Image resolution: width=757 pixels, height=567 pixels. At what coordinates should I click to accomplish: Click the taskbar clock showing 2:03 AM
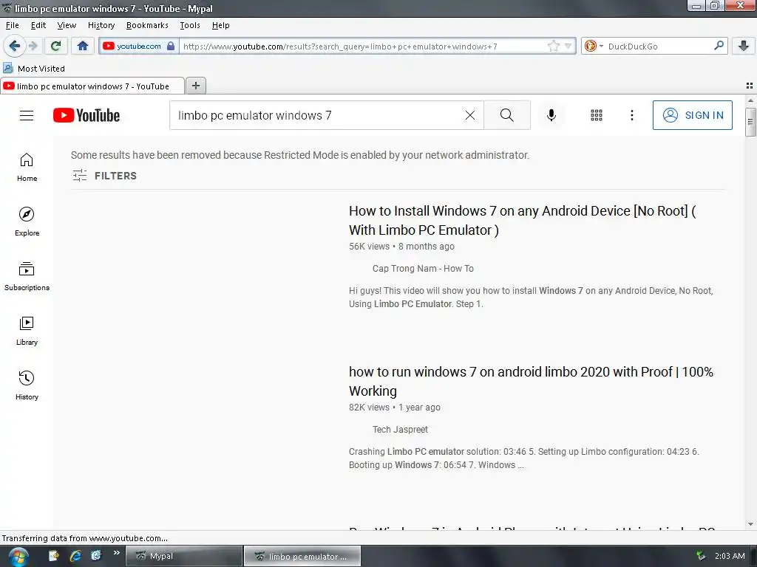tap(730, 556)
